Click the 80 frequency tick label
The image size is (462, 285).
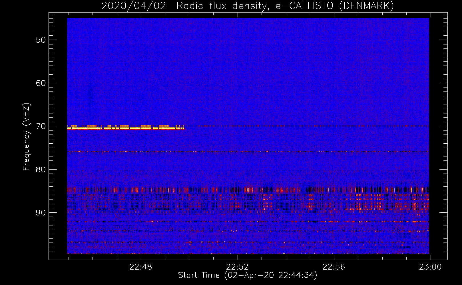[41, 169]
